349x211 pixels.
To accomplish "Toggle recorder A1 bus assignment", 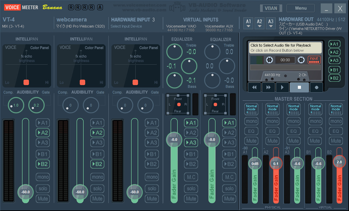I will [334, 44].
